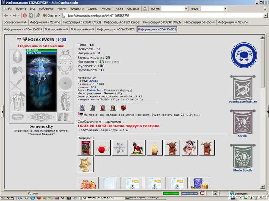Stop page loading with red X icon
The height and width of the screenshot is (201, 269).
point(25,16)
